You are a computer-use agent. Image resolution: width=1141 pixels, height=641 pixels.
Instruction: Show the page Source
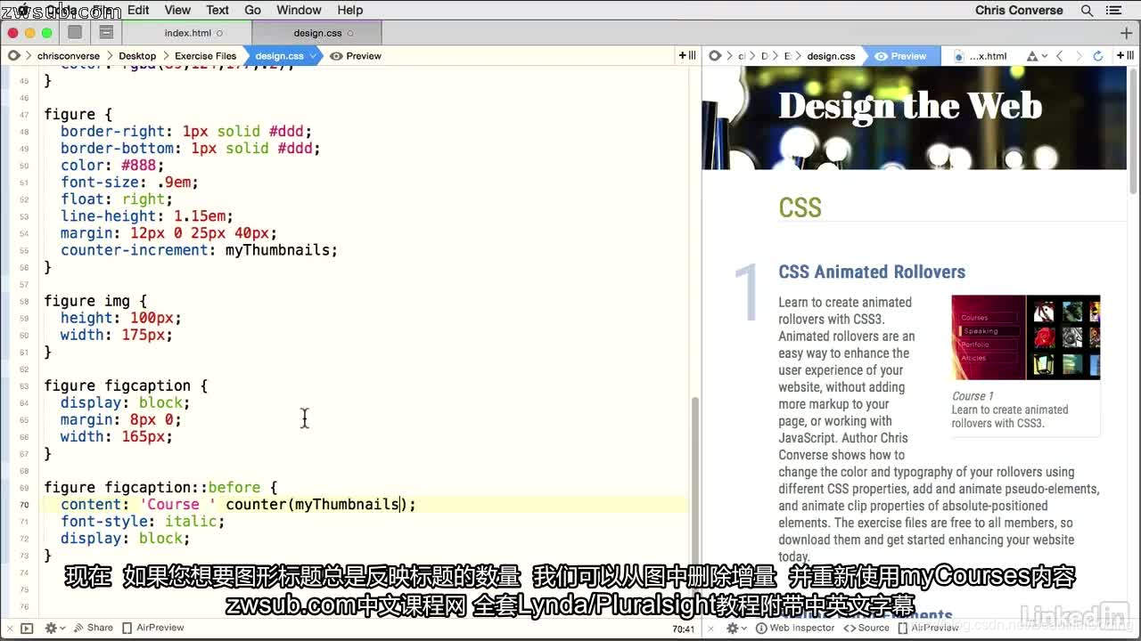click(x=866, y=628)
